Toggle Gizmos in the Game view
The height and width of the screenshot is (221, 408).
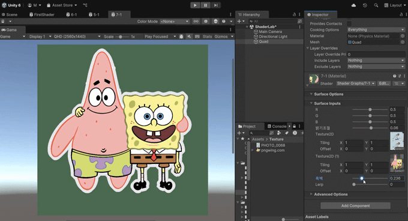point(221,37)
